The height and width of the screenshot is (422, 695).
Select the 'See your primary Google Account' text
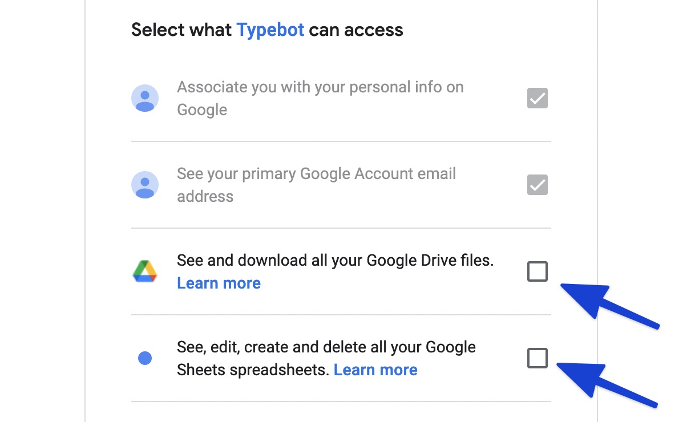pos(316,174)
